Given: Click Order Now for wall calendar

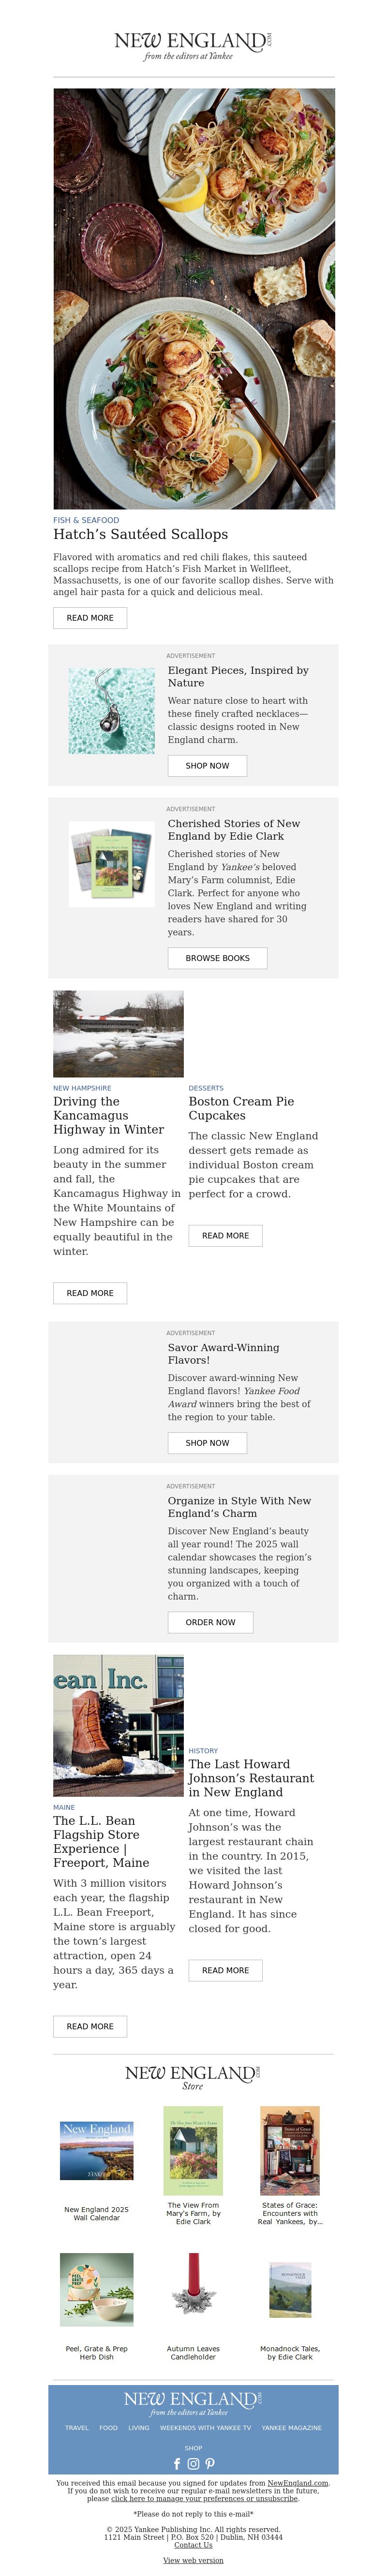Looking at the screenshot, I should tap(210, 1622).
